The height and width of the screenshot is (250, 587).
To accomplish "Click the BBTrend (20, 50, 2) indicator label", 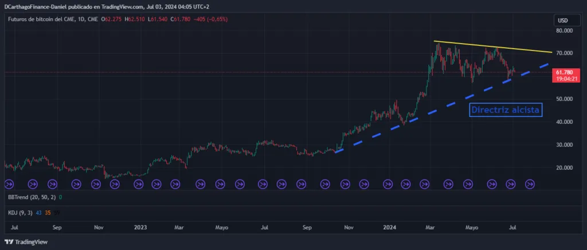I will (x=32, y=197).
